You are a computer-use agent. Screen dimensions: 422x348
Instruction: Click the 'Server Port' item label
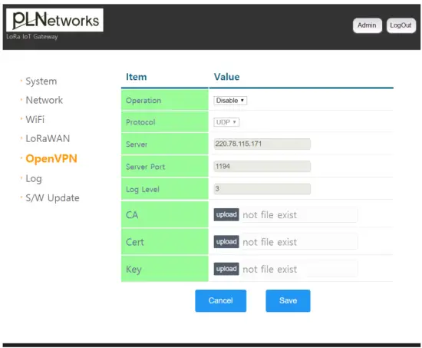(x=145, y=167)
